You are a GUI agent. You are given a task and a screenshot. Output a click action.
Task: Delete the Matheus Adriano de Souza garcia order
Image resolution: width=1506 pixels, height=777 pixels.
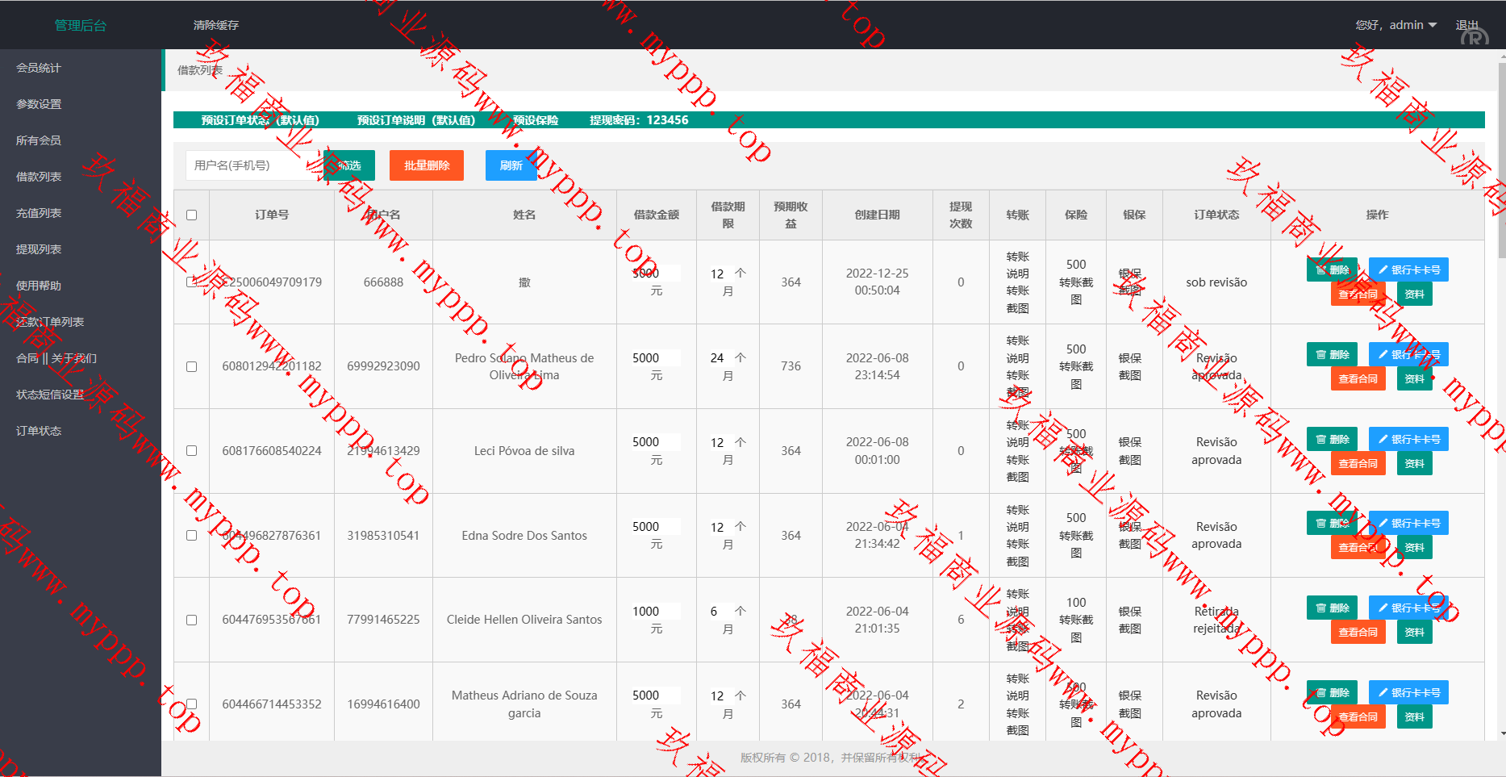1332,692
